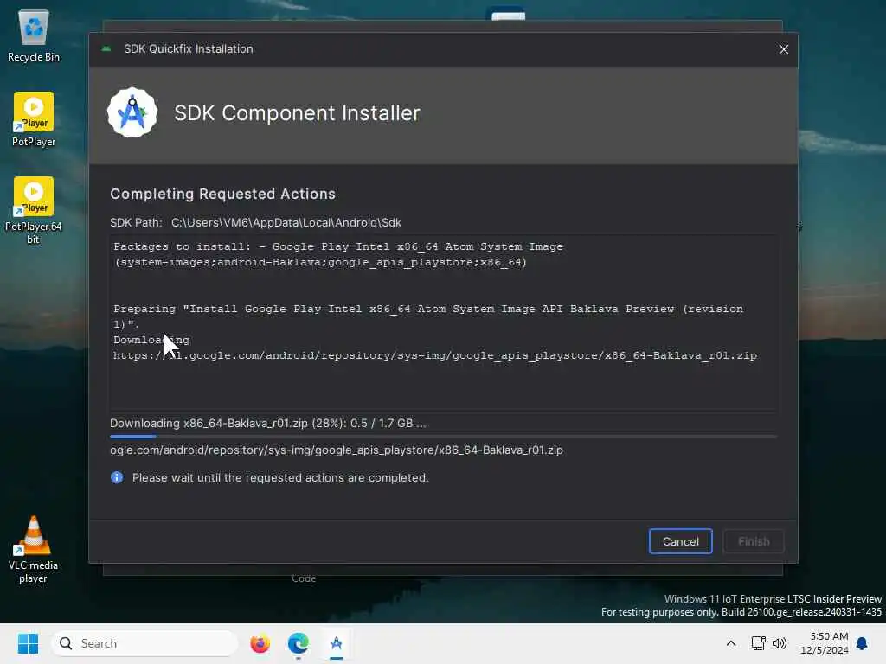Click the SDK Path text line
Screen dimensions: 886x664
click(x=255, y=222)
